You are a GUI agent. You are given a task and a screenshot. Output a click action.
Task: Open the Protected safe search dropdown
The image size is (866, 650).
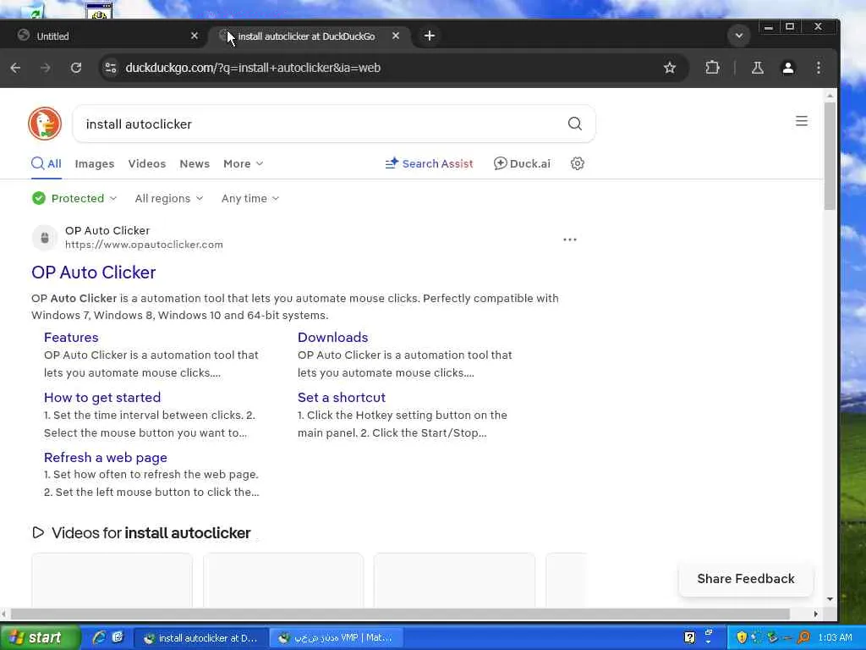coord(74,198)
